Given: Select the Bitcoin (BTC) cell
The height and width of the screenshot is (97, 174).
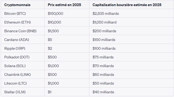Looking at the screenshot, I should point(15,13).
